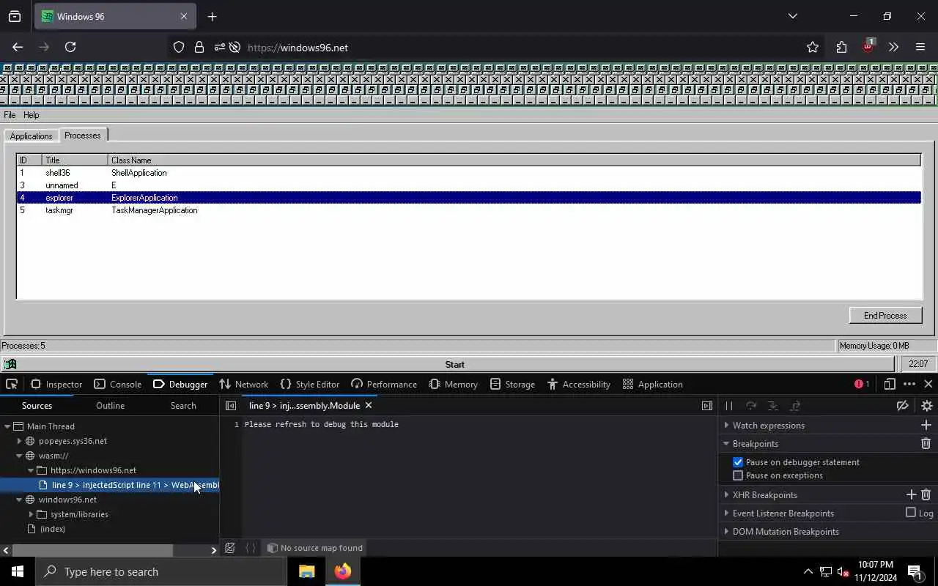This screenshot has height=586, width=938.
Task: Select the Sources sidebar tab
Action: [37, 405]
